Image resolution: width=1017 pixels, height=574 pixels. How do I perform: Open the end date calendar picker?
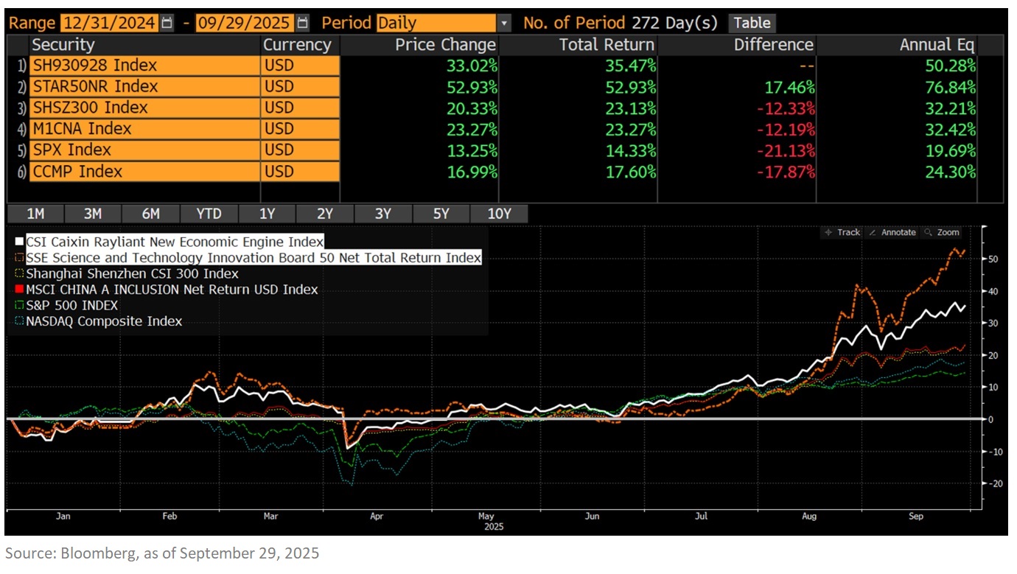tap(303, 23)
